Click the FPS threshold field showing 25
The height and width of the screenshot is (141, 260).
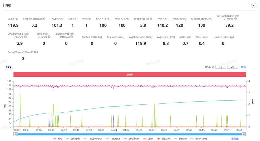[232, 67]
